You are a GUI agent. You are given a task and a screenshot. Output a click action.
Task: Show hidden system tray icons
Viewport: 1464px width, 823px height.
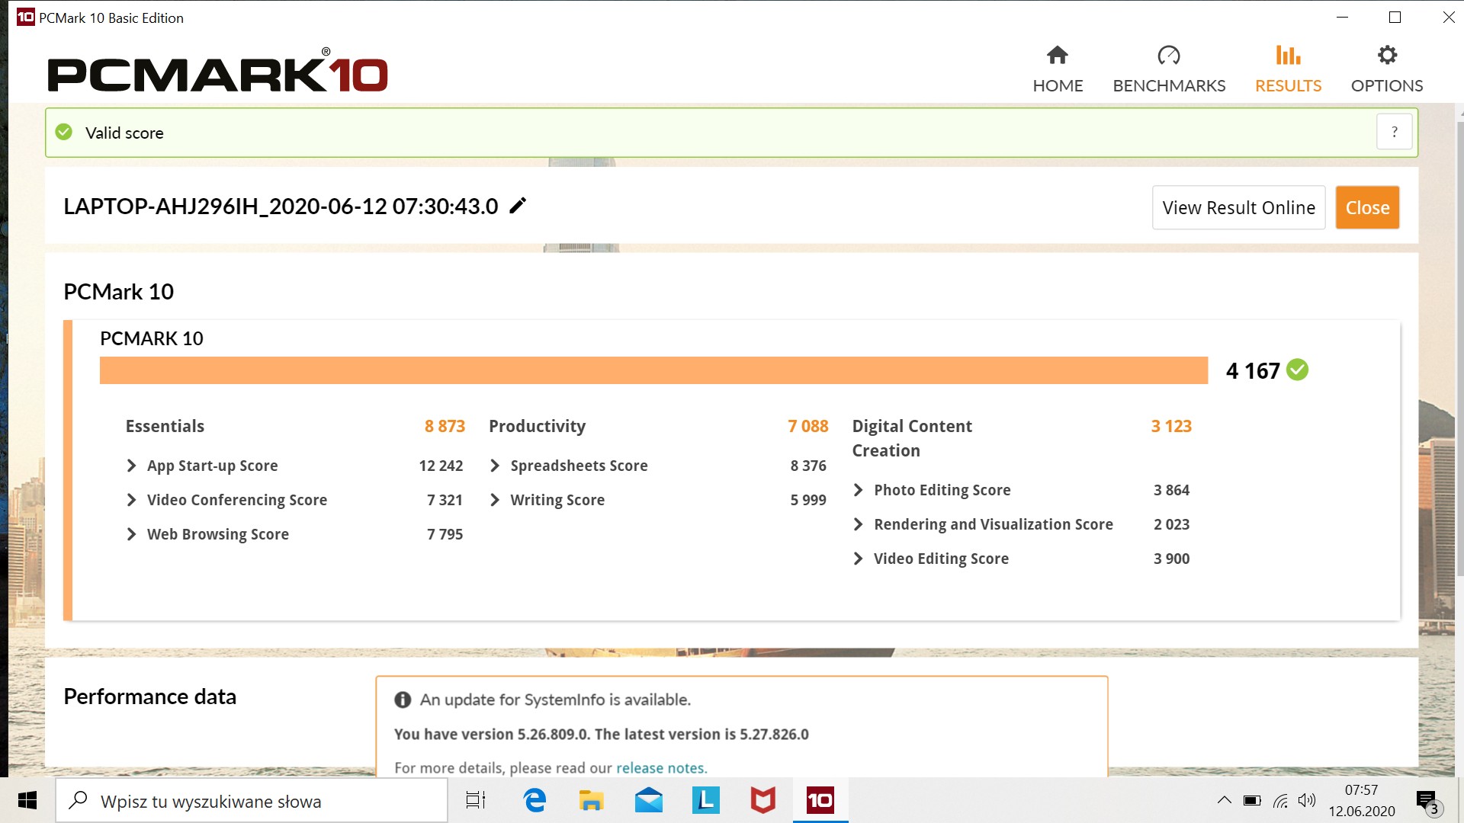(1224, 800)
